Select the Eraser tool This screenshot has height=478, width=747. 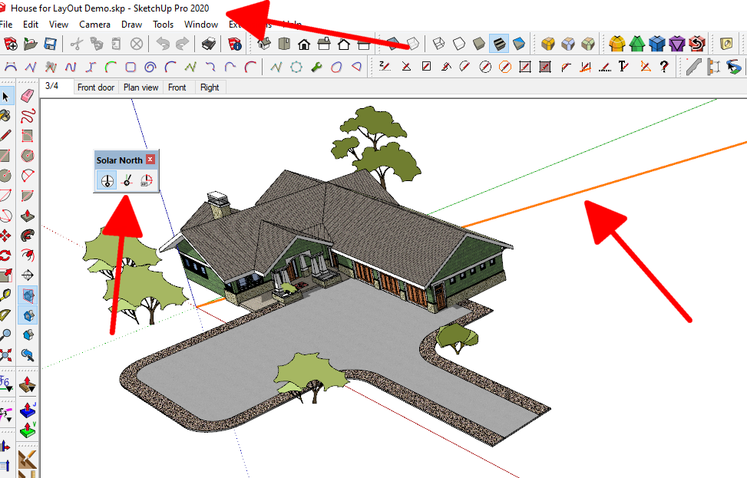pyautogui.click(x=28, y=96)
